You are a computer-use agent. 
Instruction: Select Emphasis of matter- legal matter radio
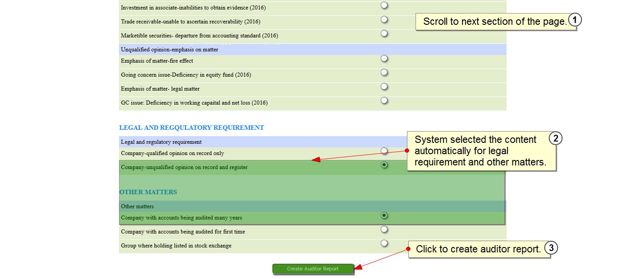coord(384,87)
